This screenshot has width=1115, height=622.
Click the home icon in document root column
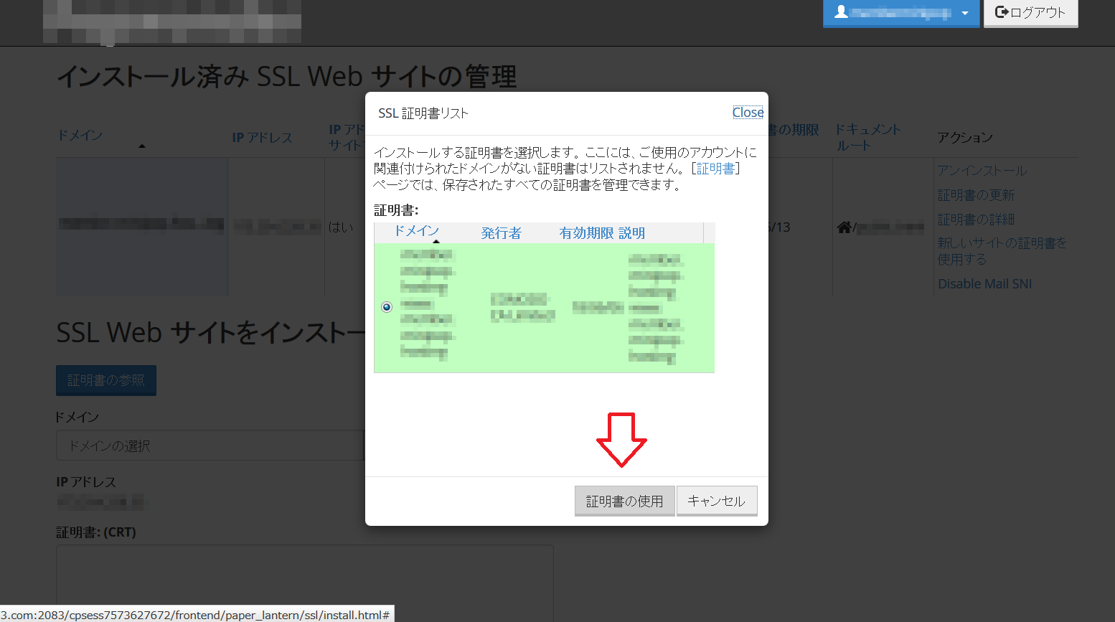(844, 227)
